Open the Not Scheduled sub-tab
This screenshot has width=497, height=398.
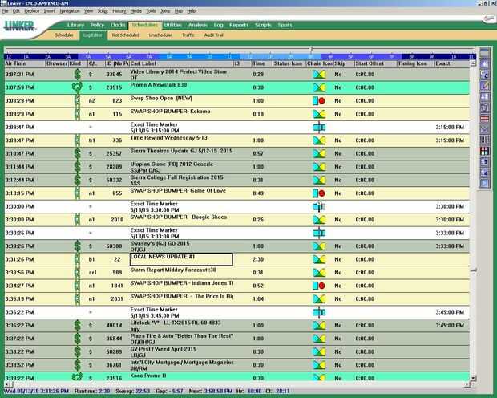(126, 35)
